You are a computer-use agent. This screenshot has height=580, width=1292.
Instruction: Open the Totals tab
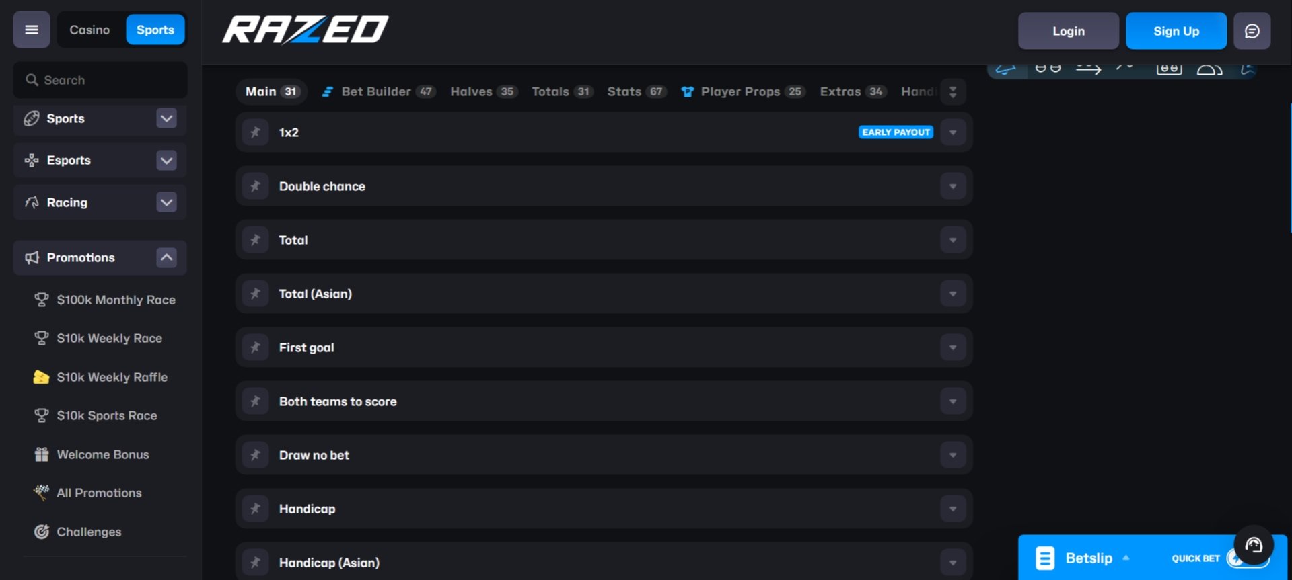pos(563,91)
